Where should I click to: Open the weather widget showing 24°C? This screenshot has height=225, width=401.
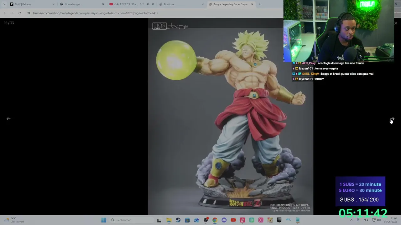click(x=15, y=220)
